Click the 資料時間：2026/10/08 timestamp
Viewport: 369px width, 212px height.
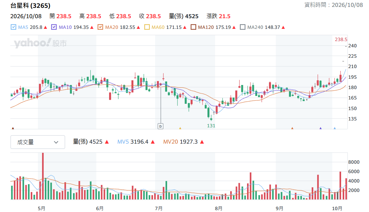coord(334,5)
